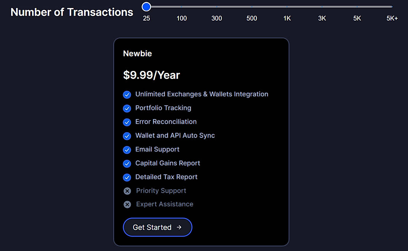Select the 5K+ transactions label
408x251 pixels.
(392, 18)
